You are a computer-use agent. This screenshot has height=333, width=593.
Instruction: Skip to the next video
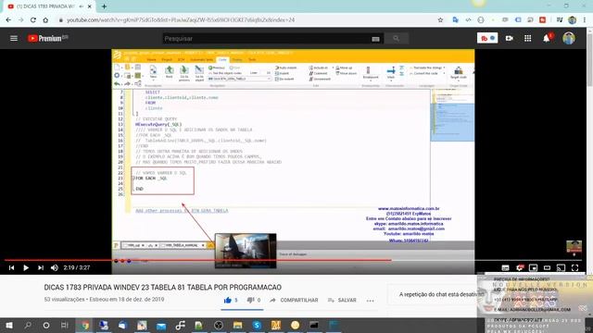41,267
